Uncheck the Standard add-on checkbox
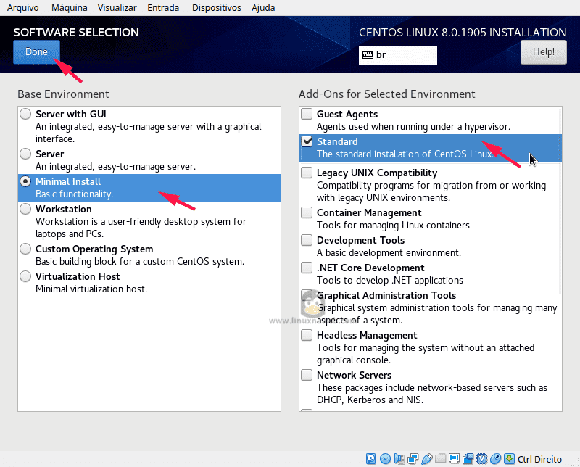The image size is (580, 467). [307, 141]
